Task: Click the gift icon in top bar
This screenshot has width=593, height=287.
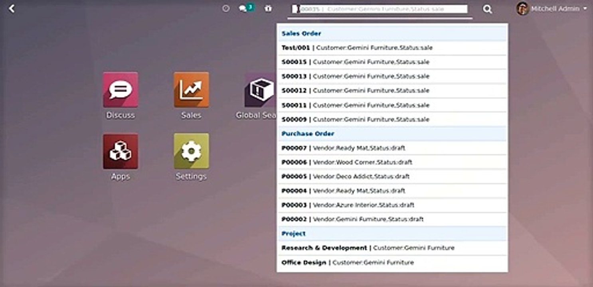Action: pos(268,8)
